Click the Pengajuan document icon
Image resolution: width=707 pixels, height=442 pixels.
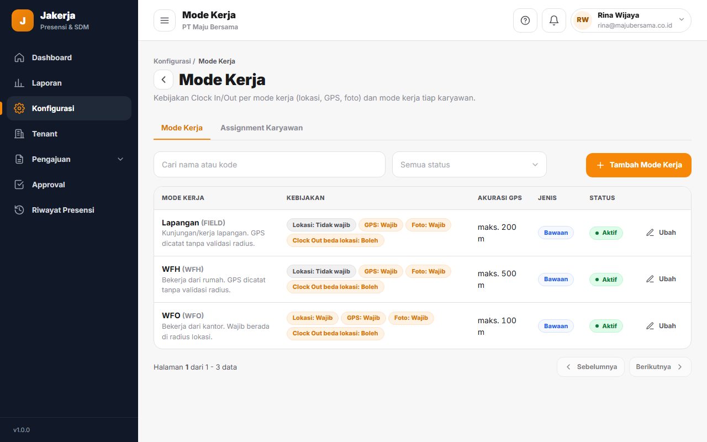[19, 159]
